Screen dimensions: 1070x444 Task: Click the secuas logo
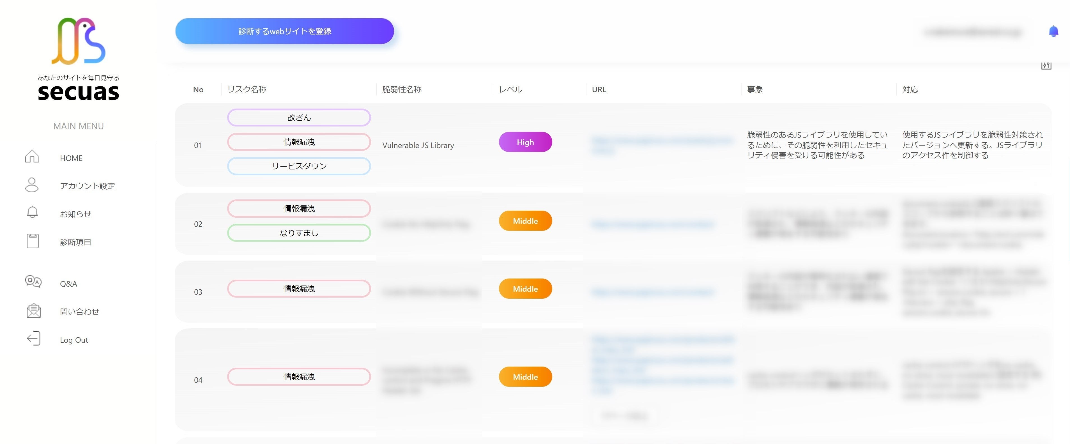coord(79,58)
